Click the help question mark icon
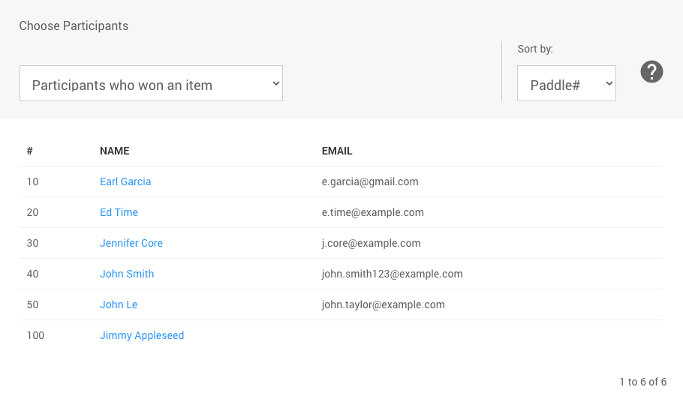Screen dimensions: 683x414 pyautogui.click(x=651, y=72)
